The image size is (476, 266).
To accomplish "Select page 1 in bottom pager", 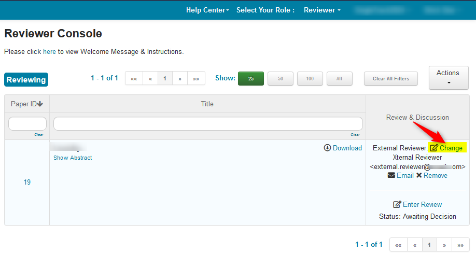I will point(429,245).
